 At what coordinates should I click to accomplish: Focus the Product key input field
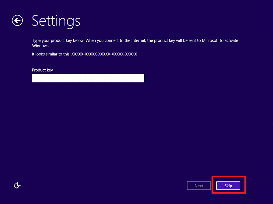pos(88,78)
